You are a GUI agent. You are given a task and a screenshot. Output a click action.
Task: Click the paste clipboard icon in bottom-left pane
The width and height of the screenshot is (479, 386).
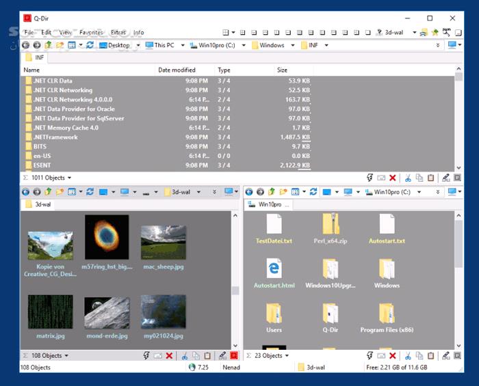click(x=207, y=355)
